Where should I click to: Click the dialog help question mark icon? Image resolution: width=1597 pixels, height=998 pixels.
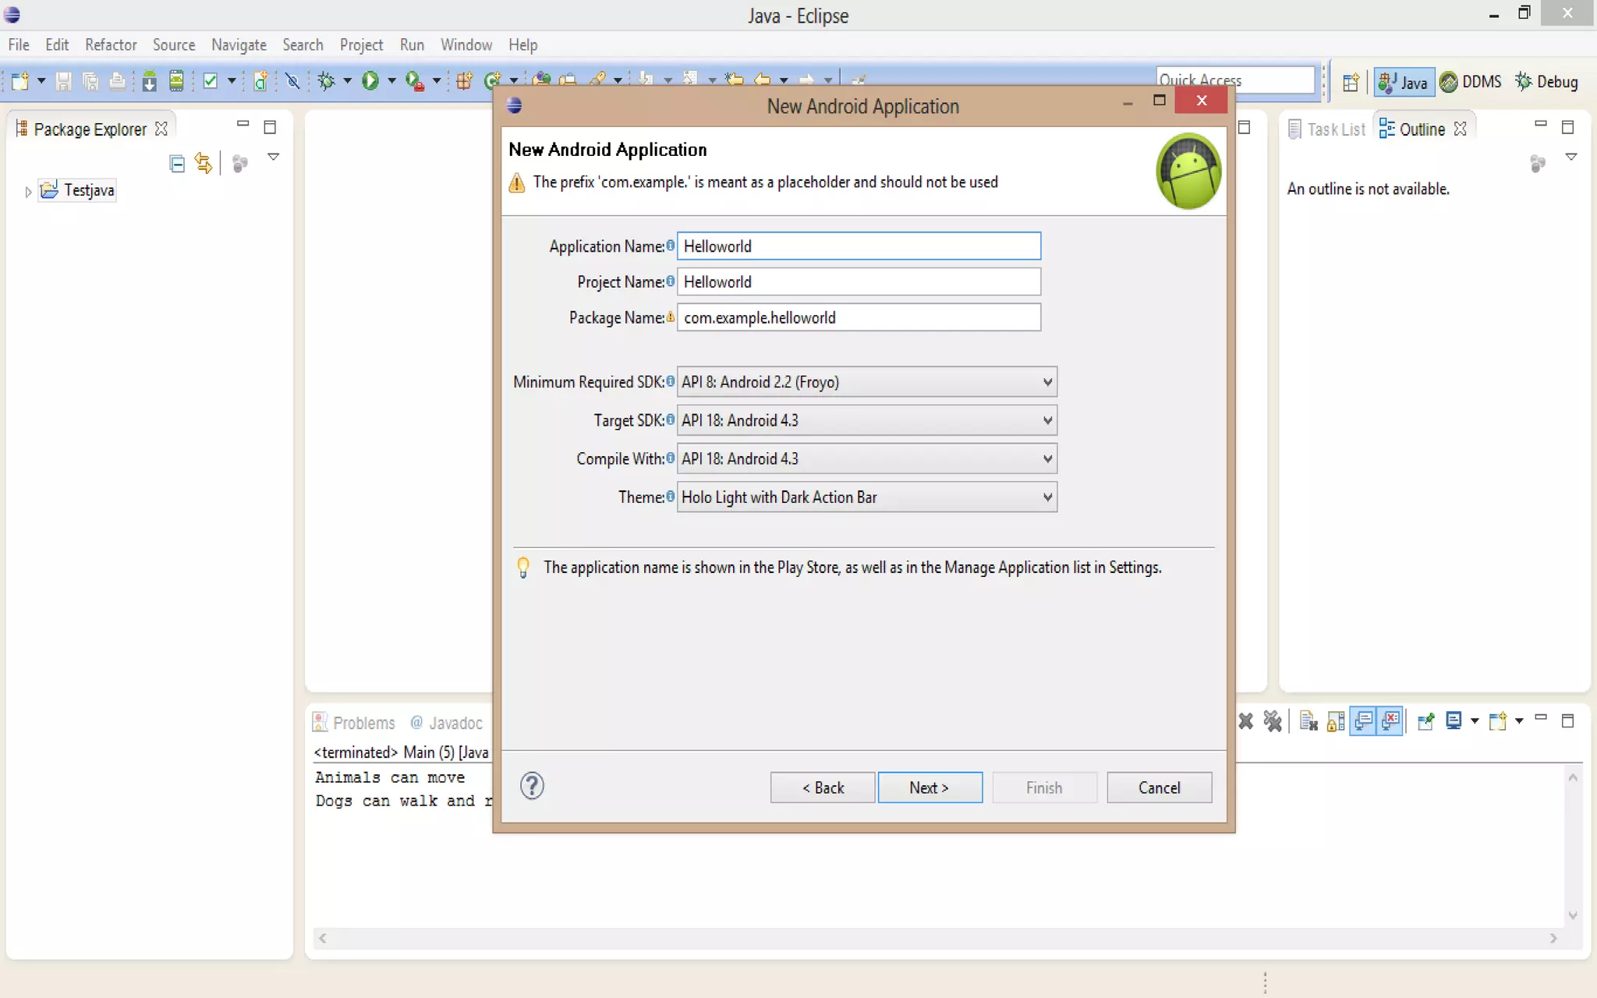tap(532, 786)
